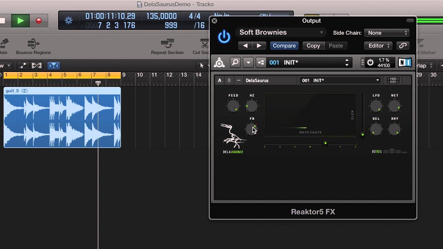Open the instrument 001 INIT* snapshot dropdown
The width and height of the screenshot is (443, 249).
[341, 80]
